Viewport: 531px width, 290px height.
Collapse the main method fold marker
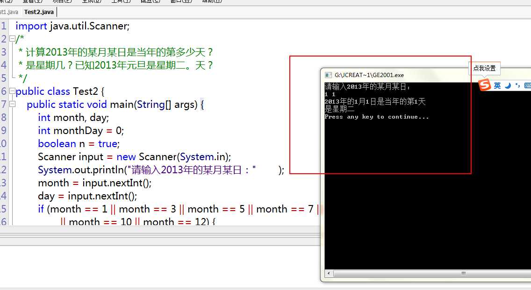point(12,104)
